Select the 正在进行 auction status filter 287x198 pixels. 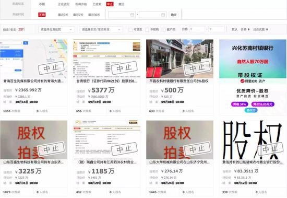[64, 4]
